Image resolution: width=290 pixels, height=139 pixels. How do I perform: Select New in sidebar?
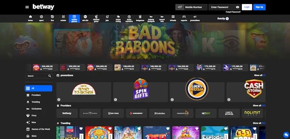click(x=38, y=122)
